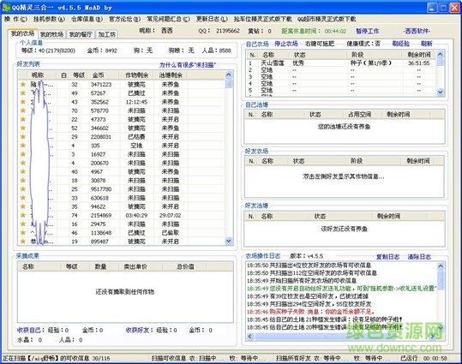Click the 停止农场 link
The height and width of the screenshot is (364, 462).
286,44
